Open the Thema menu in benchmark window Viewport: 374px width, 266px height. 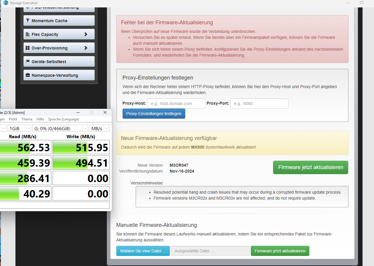click(x=27, y=119)
